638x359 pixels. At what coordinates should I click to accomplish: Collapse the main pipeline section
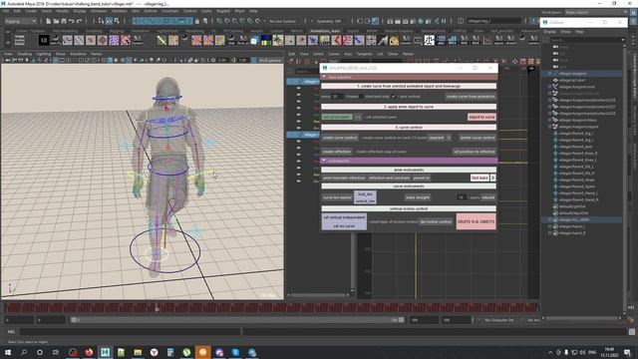(324, 77)
